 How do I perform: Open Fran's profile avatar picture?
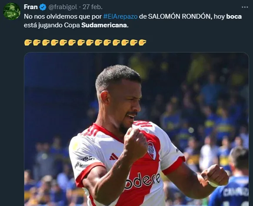[12, 11]
